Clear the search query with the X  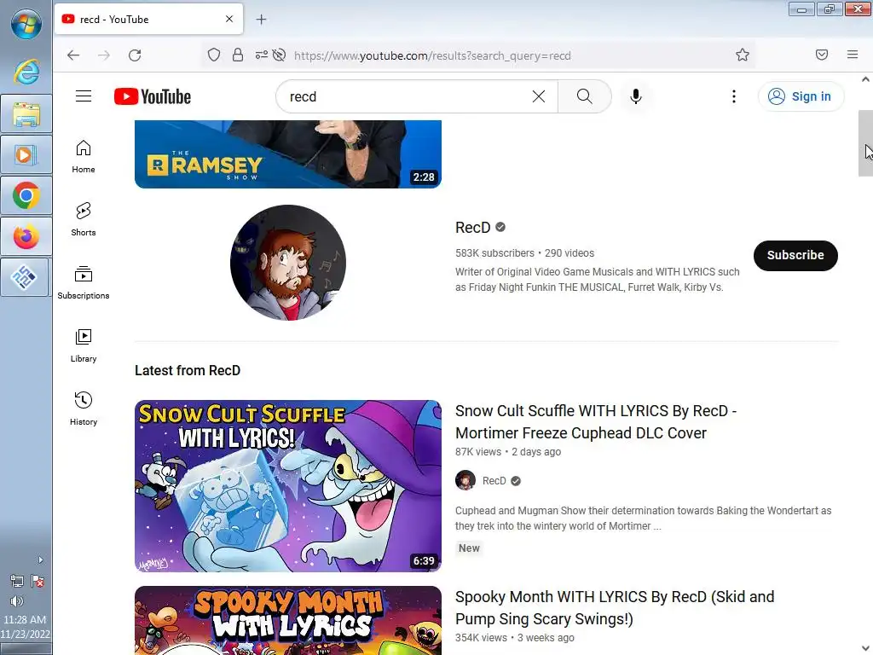tap(539, 96)
